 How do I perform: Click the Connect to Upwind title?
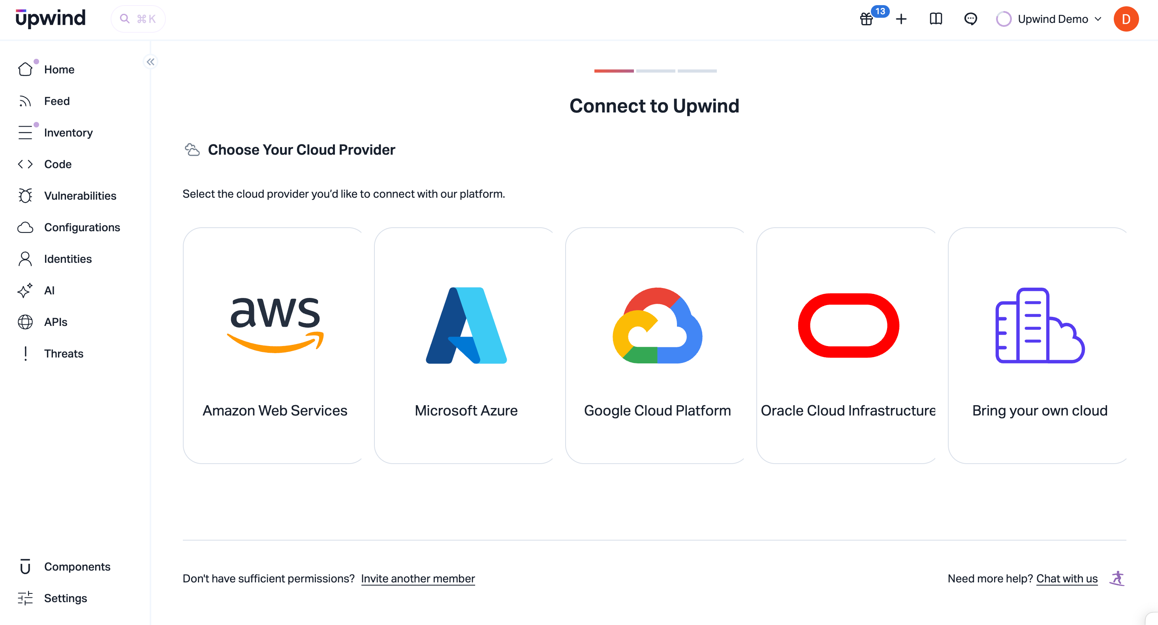pos(654,106)
